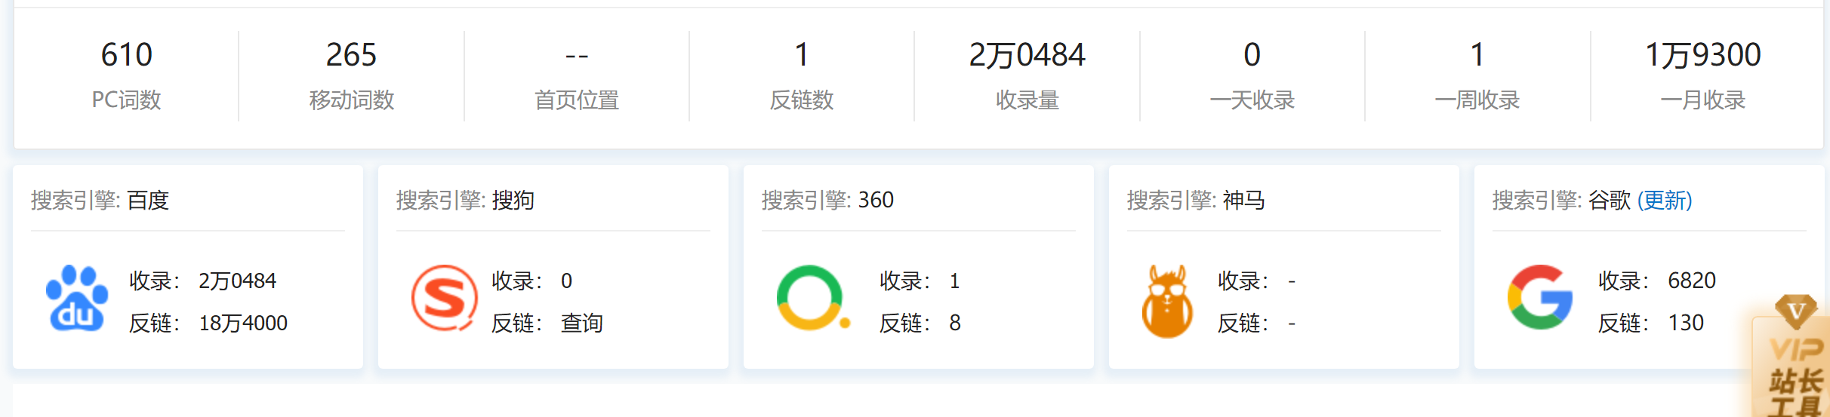Click the 2万0484 above 收录量

click(x=1027, y=55)
